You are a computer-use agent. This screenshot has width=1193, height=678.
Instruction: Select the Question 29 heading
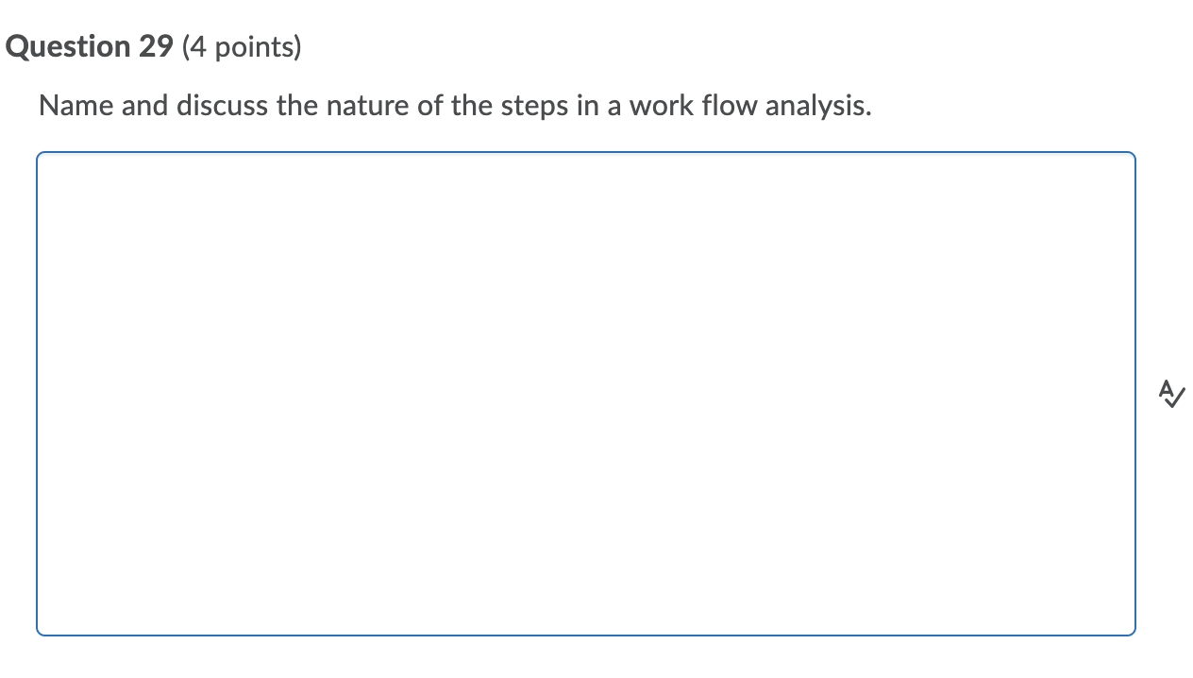pos(89,45)
